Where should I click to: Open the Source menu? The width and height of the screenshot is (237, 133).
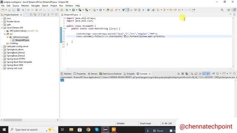coord(16,6)
